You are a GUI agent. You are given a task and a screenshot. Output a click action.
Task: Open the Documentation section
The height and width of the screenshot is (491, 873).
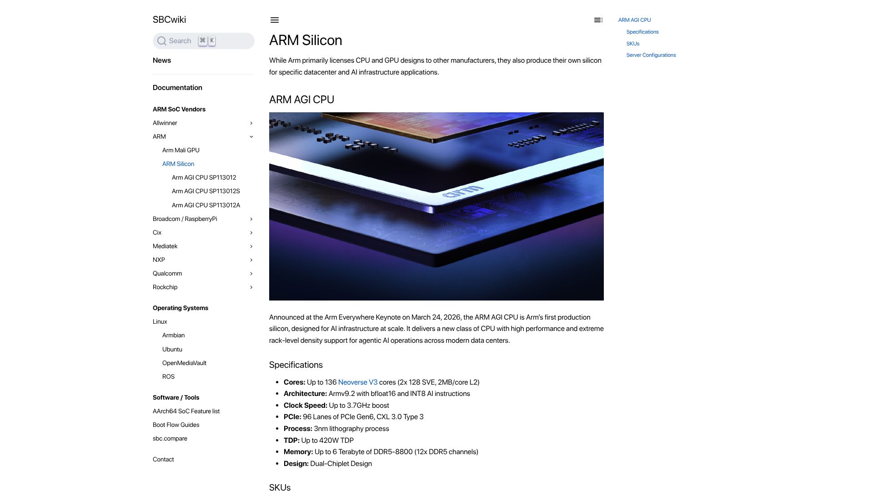pos(177,88)
